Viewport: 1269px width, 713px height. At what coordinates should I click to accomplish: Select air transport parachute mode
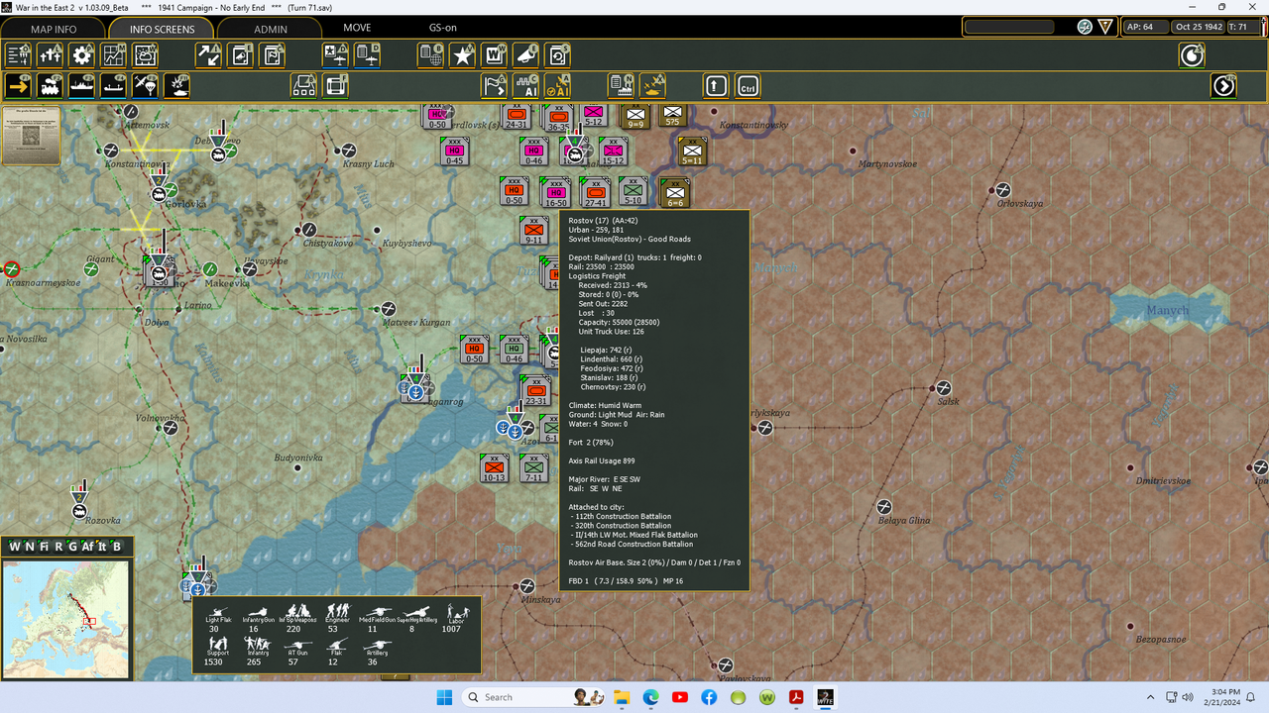click(x=146, y=86)
